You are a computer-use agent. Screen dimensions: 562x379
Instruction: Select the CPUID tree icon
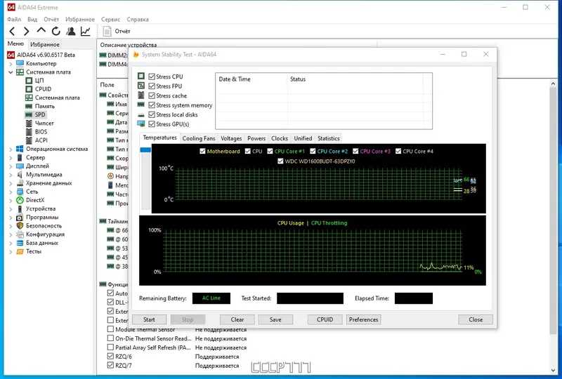[x=29, y=89]
